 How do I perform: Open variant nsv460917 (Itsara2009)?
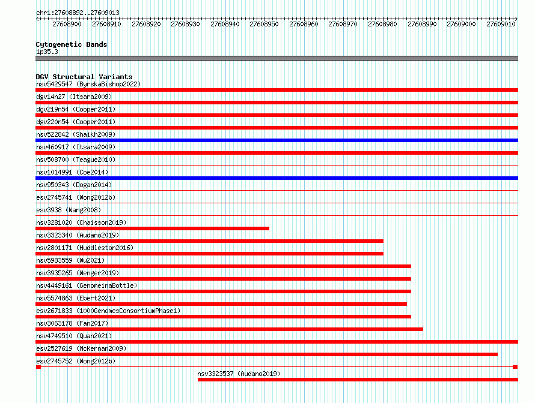coord(76,147)
